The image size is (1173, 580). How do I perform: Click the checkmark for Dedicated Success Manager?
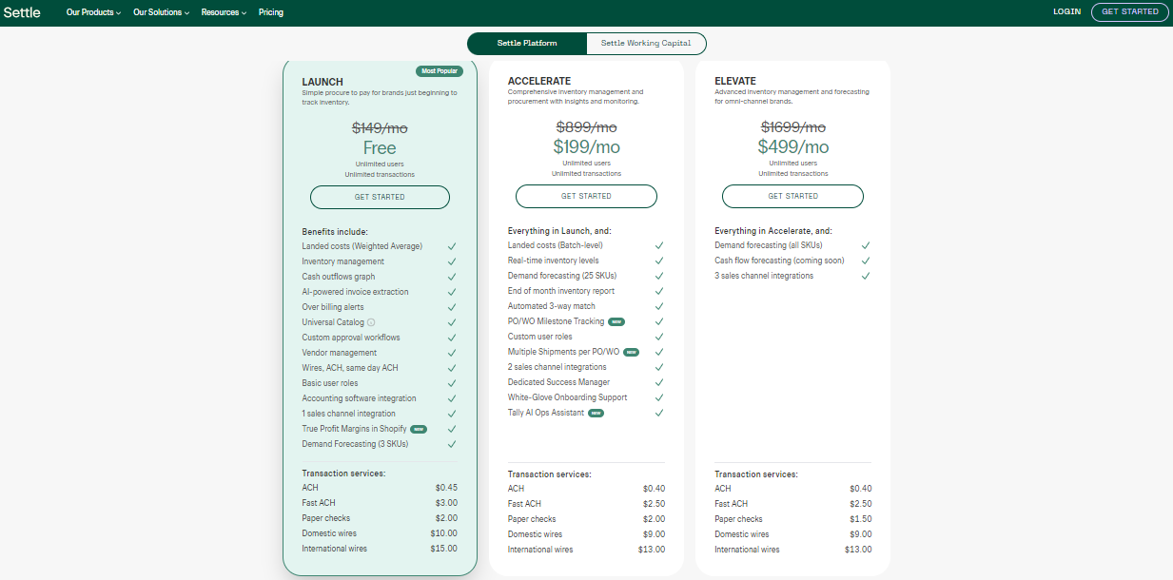click(658, 382)
